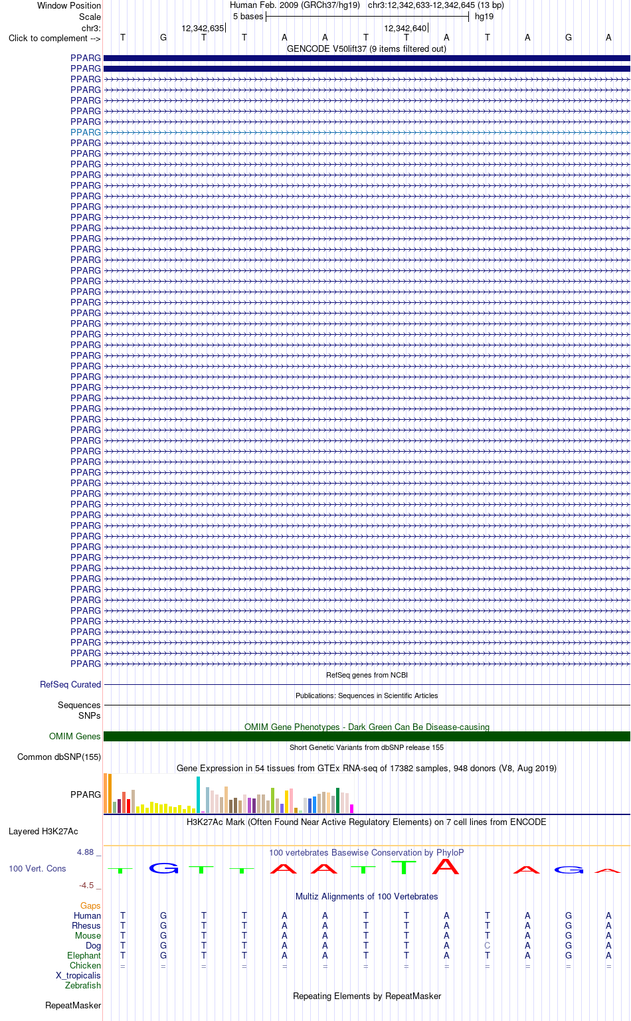Image resolution: width=631 pixels, height=1021 pixels.
Task: Click the OMIM Genes label
Action: [75, 736]
